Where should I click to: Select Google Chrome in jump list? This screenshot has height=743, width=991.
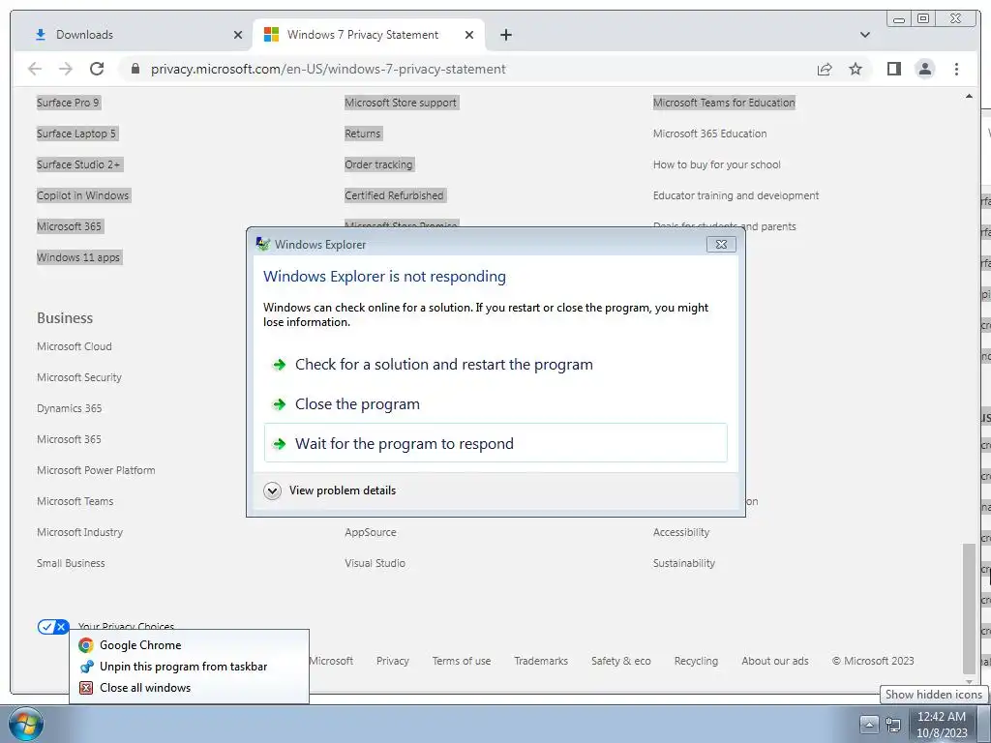pos(189,645)
